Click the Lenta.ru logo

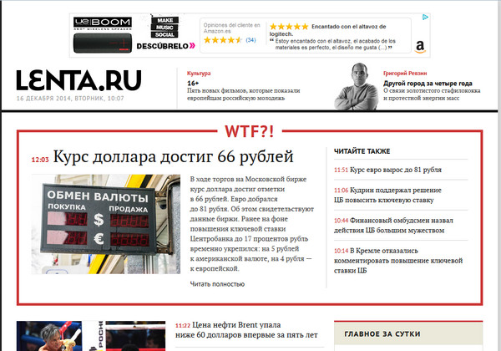pos(78,79)
